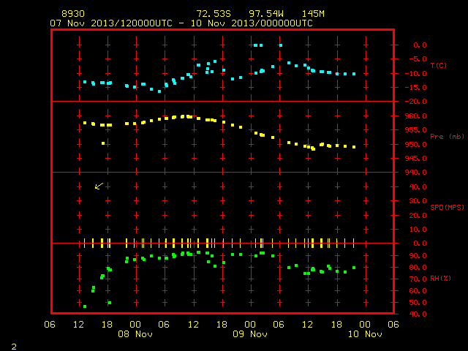Select the 145M elevation text

pos(313,14)
